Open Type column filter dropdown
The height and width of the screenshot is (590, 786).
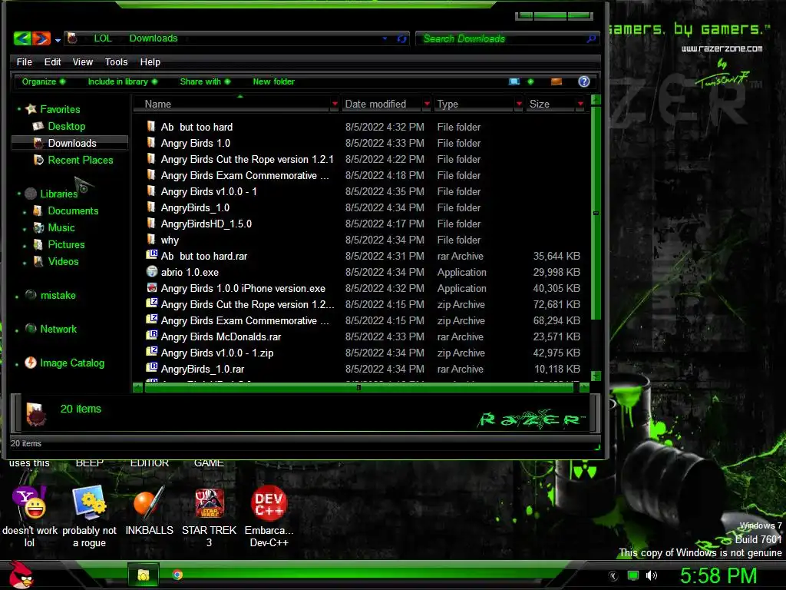(x=519, y=104)
